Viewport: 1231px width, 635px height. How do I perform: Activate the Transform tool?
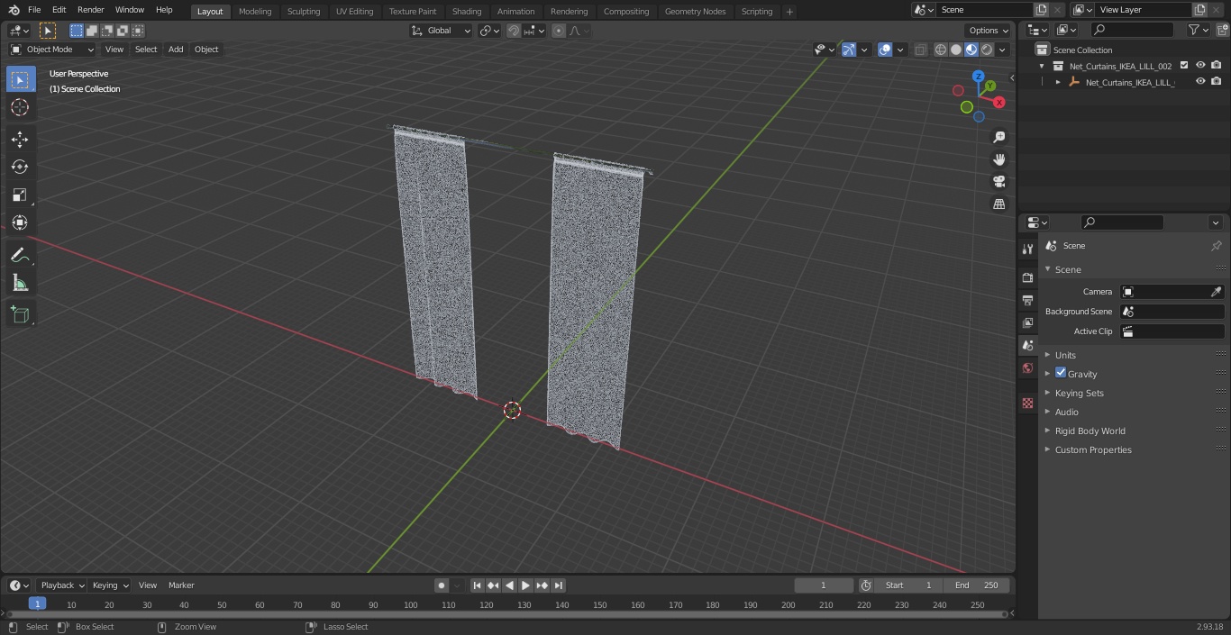(x=20, y=222)
